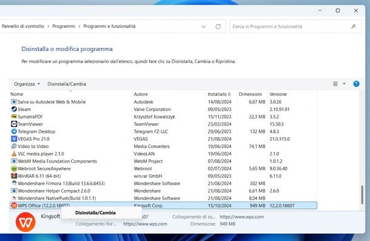This screenshot has width=370, height=241.
Task: Expand chevron after Pannello di controllo
Action: 48,26
